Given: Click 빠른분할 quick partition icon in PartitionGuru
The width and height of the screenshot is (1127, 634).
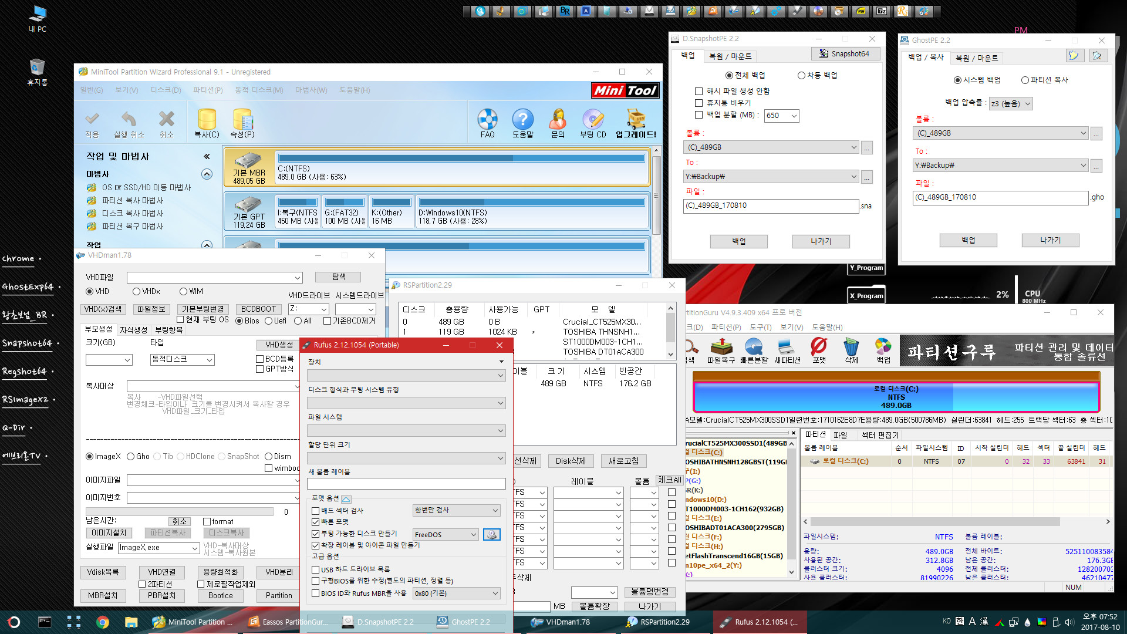Looking at the screenshot, I should click(x=754, y=347).
